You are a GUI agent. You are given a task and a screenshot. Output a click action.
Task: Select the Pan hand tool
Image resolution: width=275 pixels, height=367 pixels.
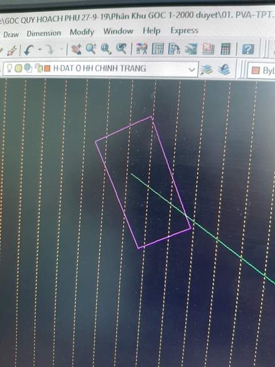click(x=76, y=49)
